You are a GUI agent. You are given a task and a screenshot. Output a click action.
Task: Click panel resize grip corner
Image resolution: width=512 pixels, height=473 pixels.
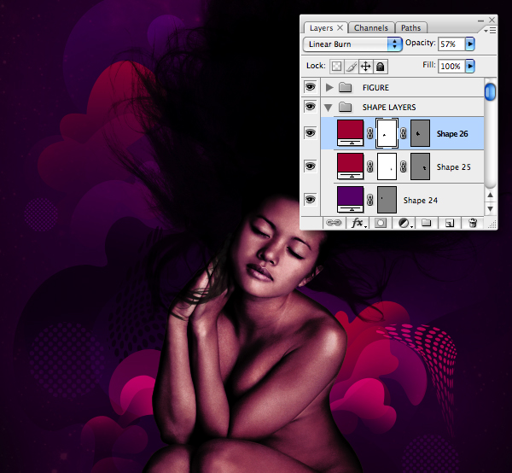click(492, 224)
